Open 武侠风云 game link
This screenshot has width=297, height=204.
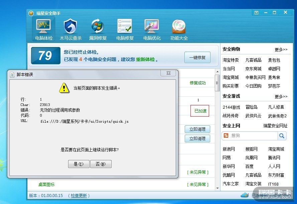pos(254,116)
